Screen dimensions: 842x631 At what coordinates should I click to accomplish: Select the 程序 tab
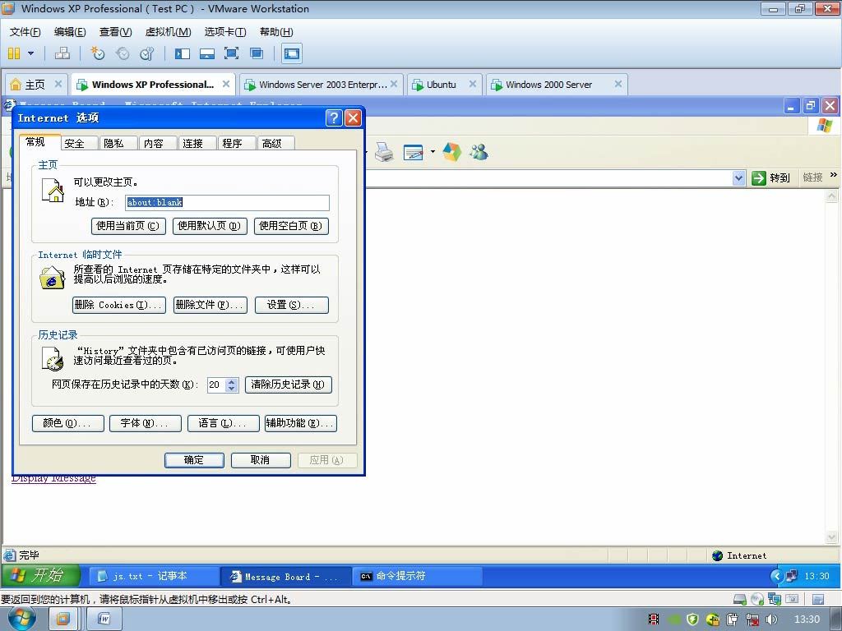[x=232, y=143]
